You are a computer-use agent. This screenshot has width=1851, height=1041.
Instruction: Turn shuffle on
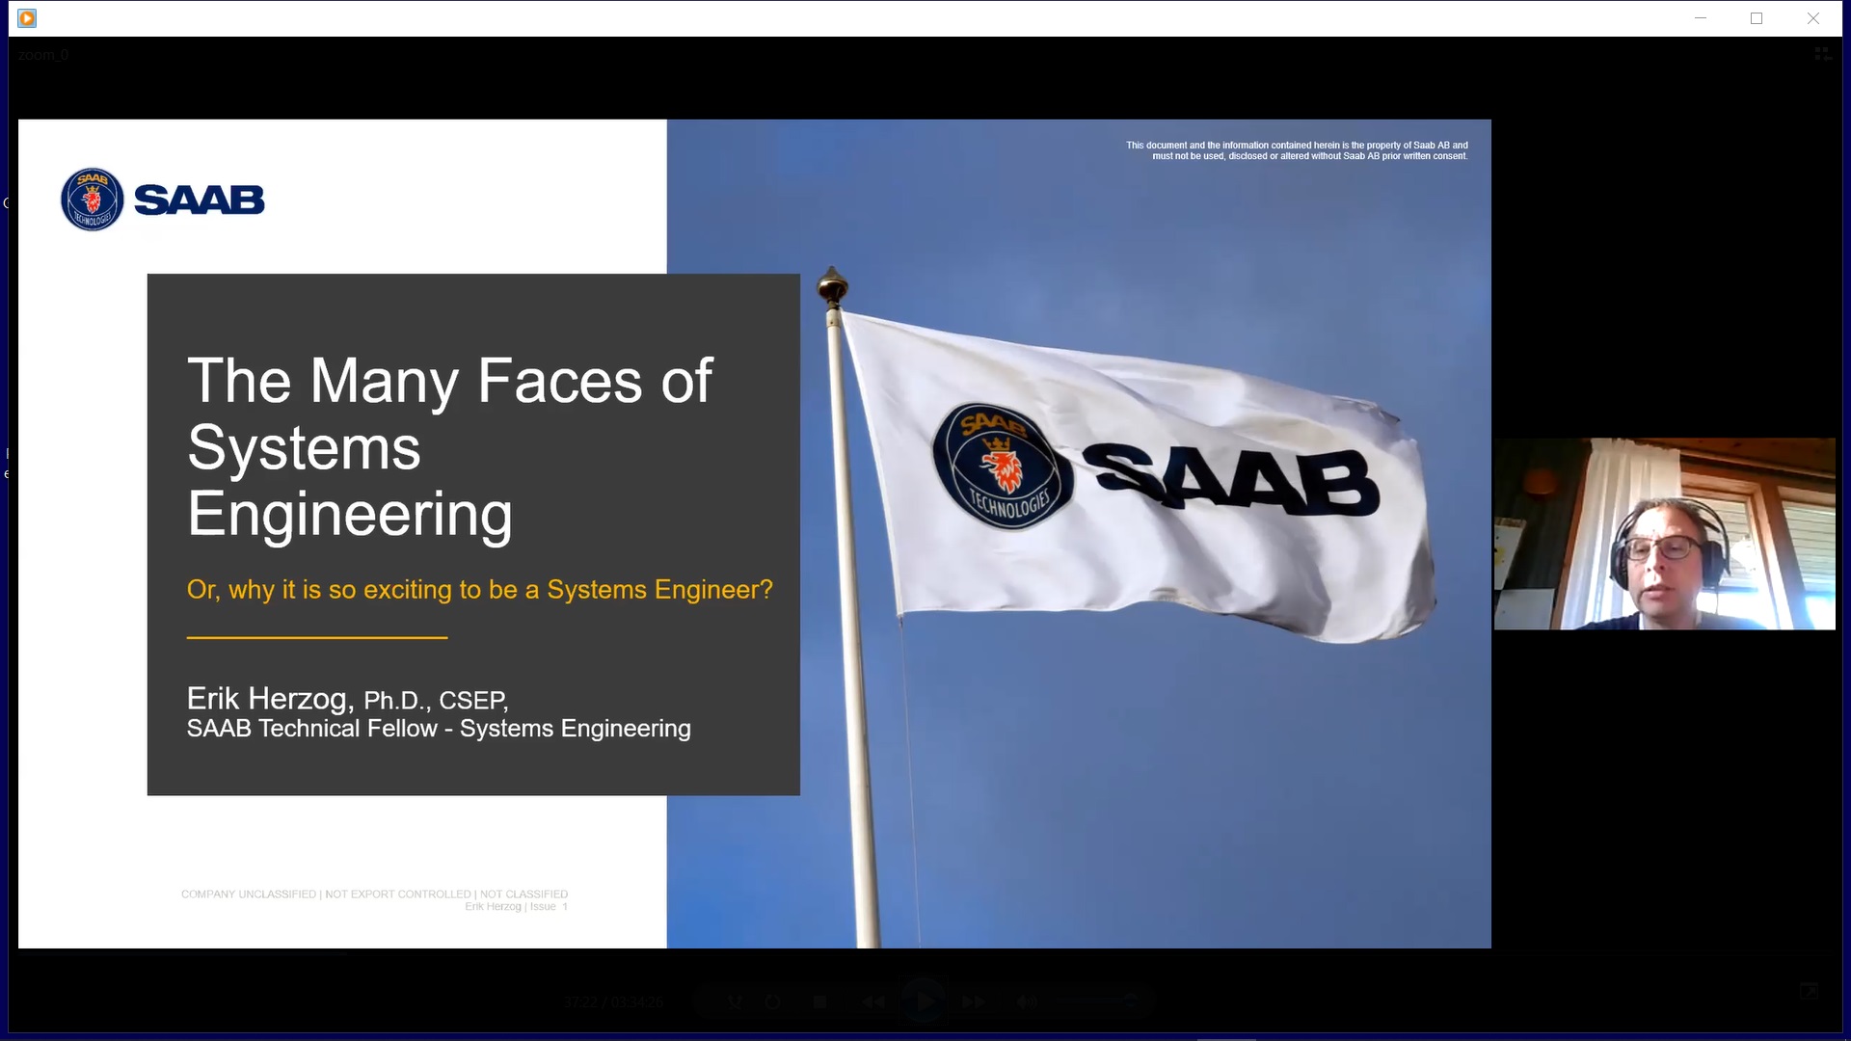tap(735, 1001)
